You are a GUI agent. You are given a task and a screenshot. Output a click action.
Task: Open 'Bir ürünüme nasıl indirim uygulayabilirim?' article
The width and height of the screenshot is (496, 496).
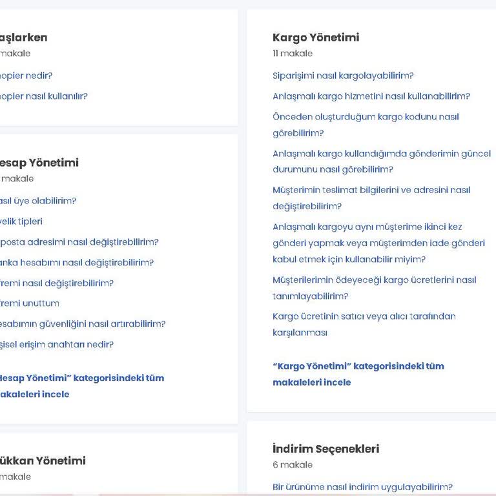362,487
